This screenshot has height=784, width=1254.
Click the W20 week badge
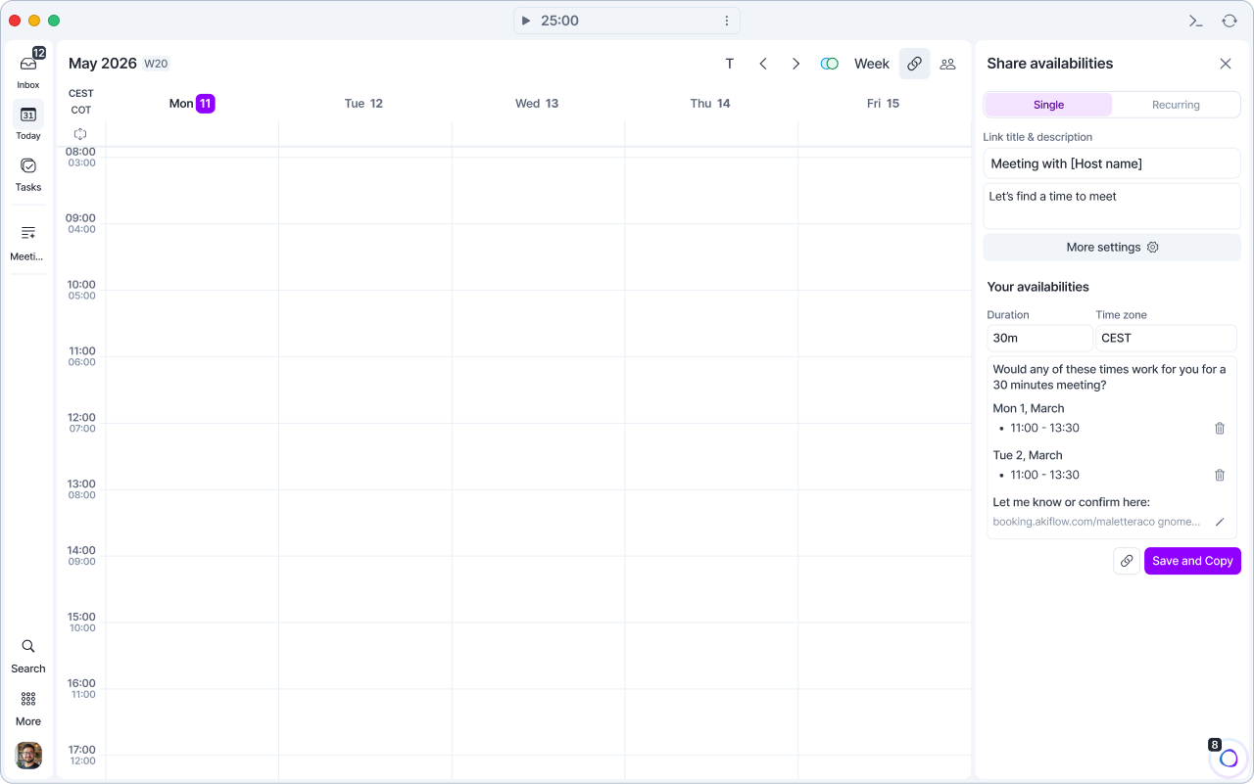tap(156, 64)
